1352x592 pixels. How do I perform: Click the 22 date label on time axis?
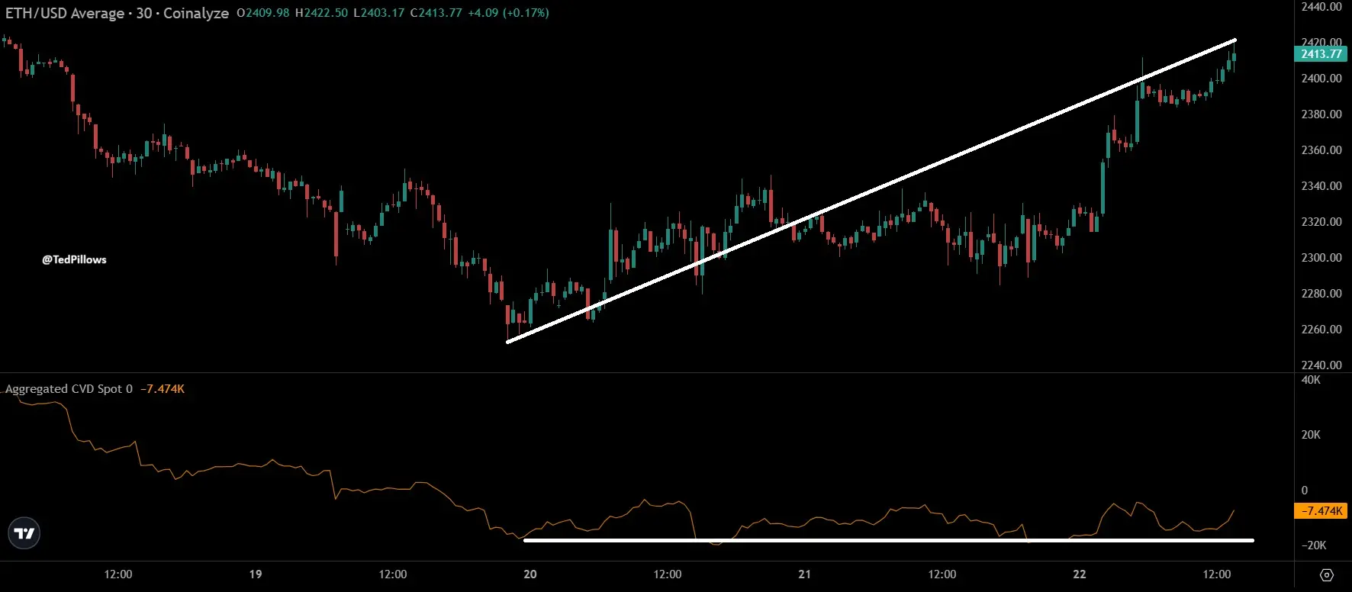coord(1080,574)
